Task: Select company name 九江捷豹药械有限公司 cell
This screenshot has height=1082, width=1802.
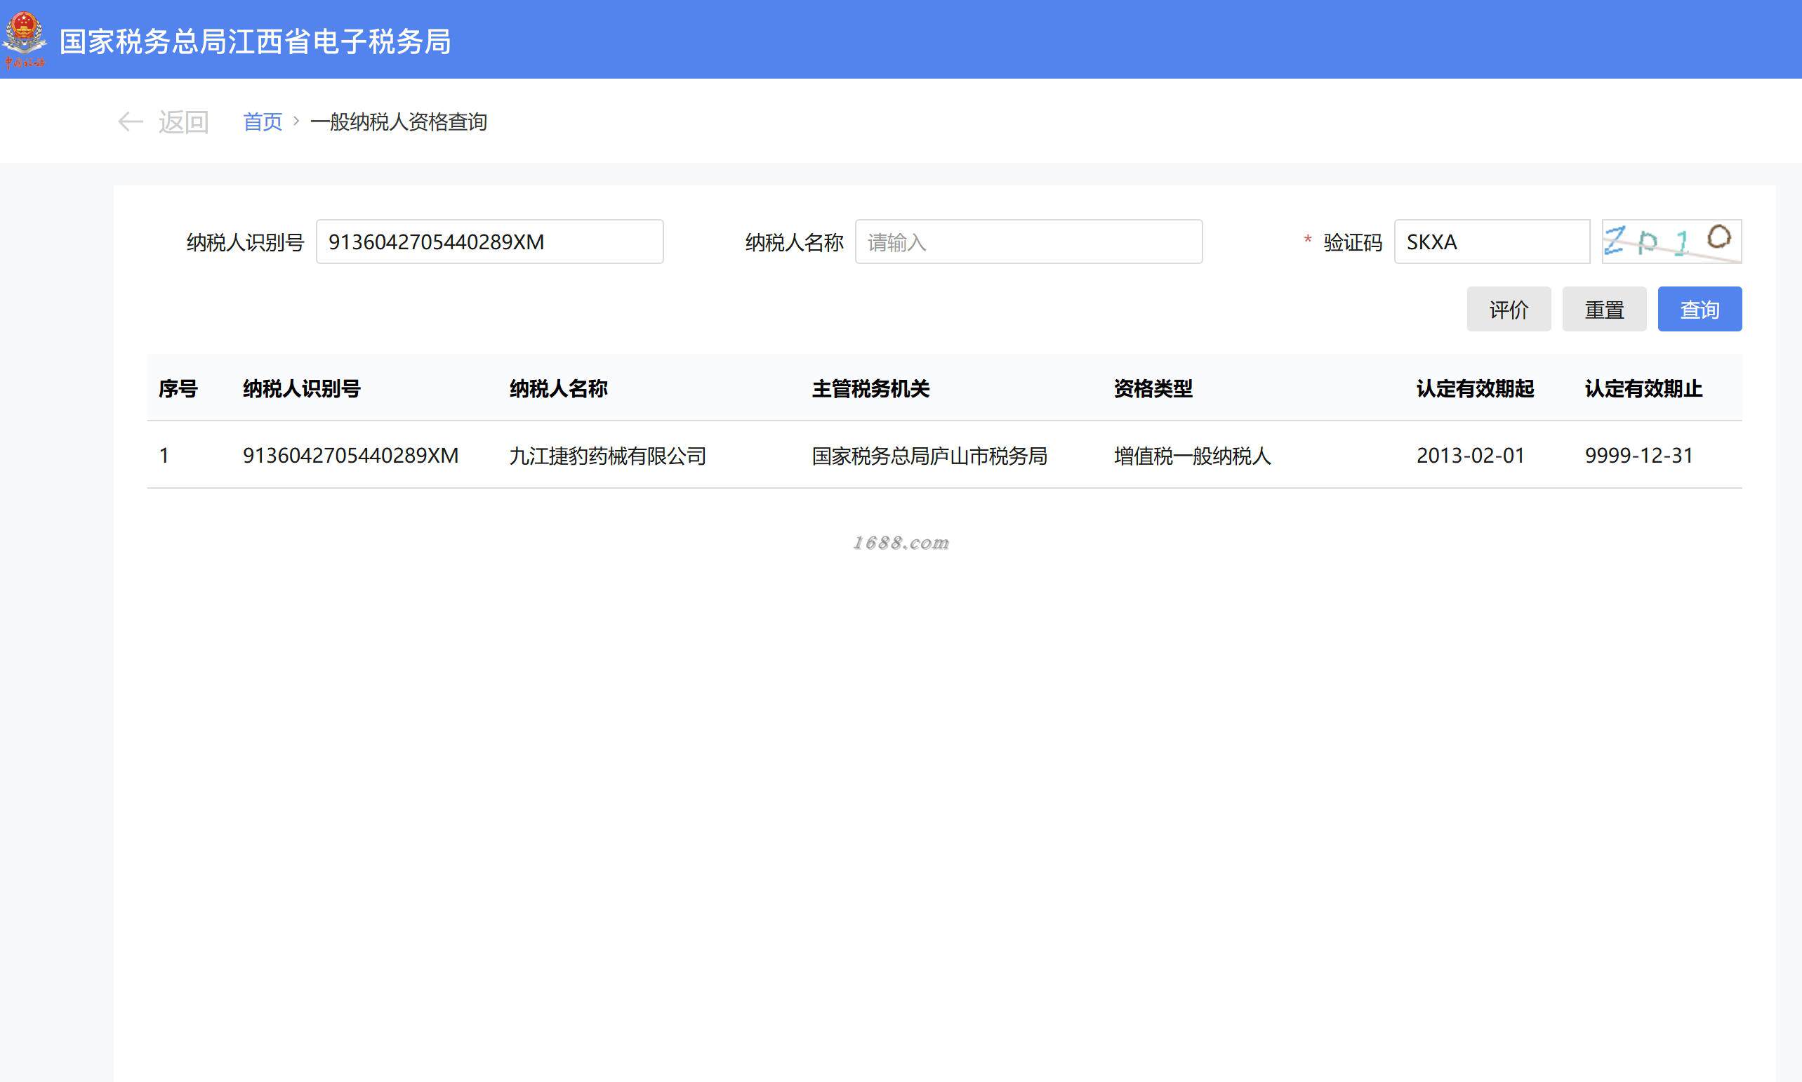Action: coord(607,456)
